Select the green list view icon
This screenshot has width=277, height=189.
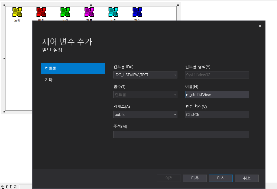(x=65, y=12)
